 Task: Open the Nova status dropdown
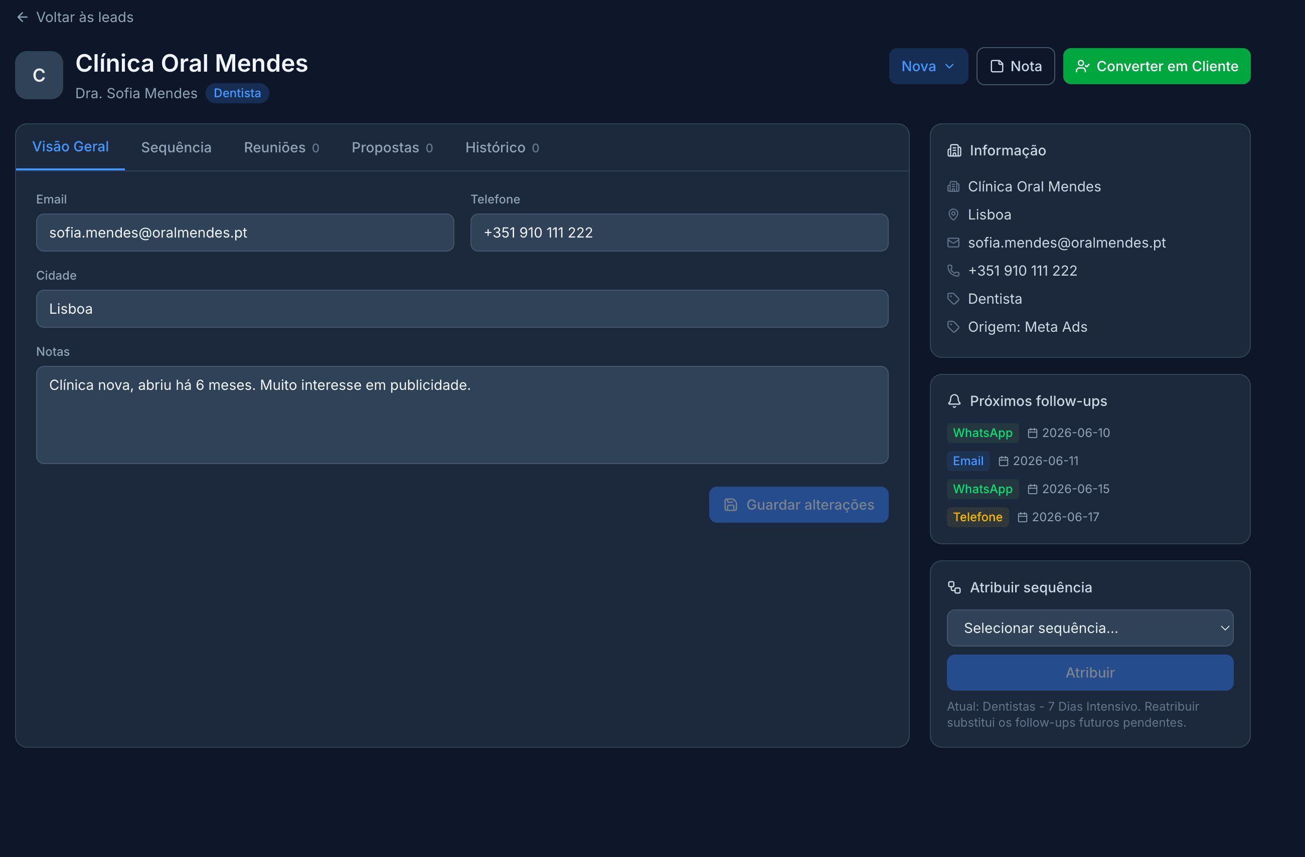click(928, 66)
